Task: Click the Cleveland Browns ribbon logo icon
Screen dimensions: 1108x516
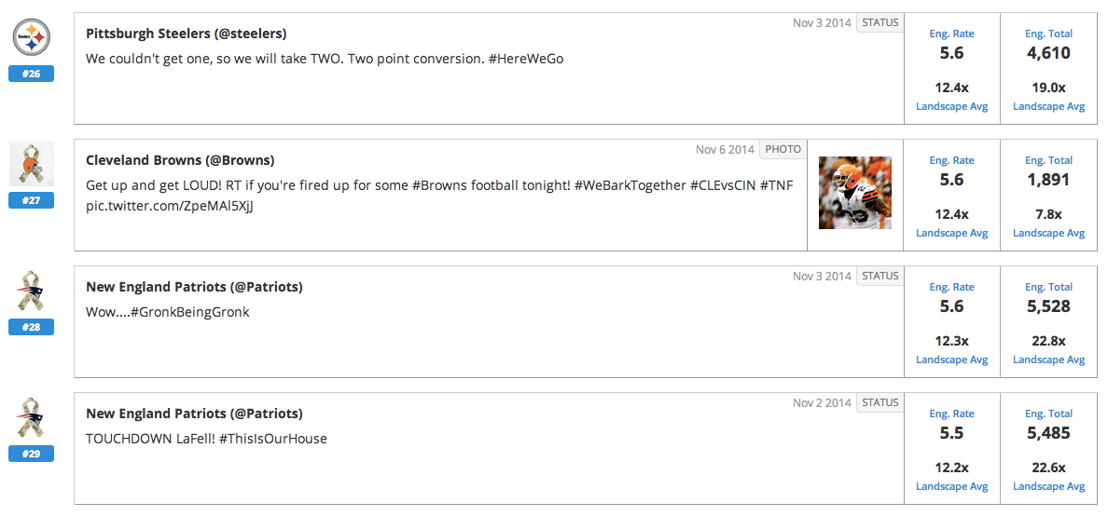Action: coord(32,165)
